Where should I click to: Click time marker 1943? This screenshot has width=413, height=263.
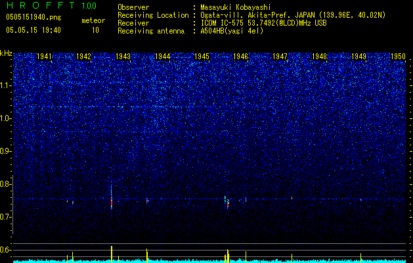123,57
